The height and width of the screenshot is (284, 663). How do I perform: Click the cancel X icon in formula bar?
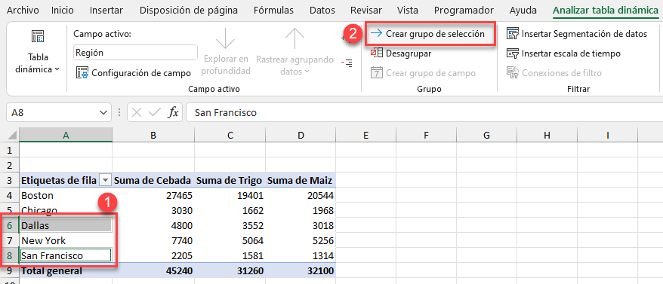pos(137,113)
